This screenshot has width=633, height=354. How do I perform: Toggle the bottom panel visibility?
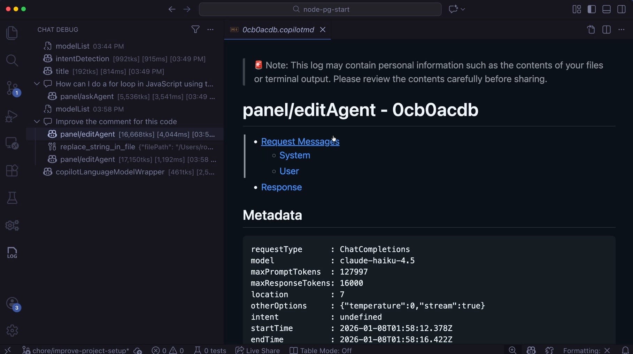606,9
